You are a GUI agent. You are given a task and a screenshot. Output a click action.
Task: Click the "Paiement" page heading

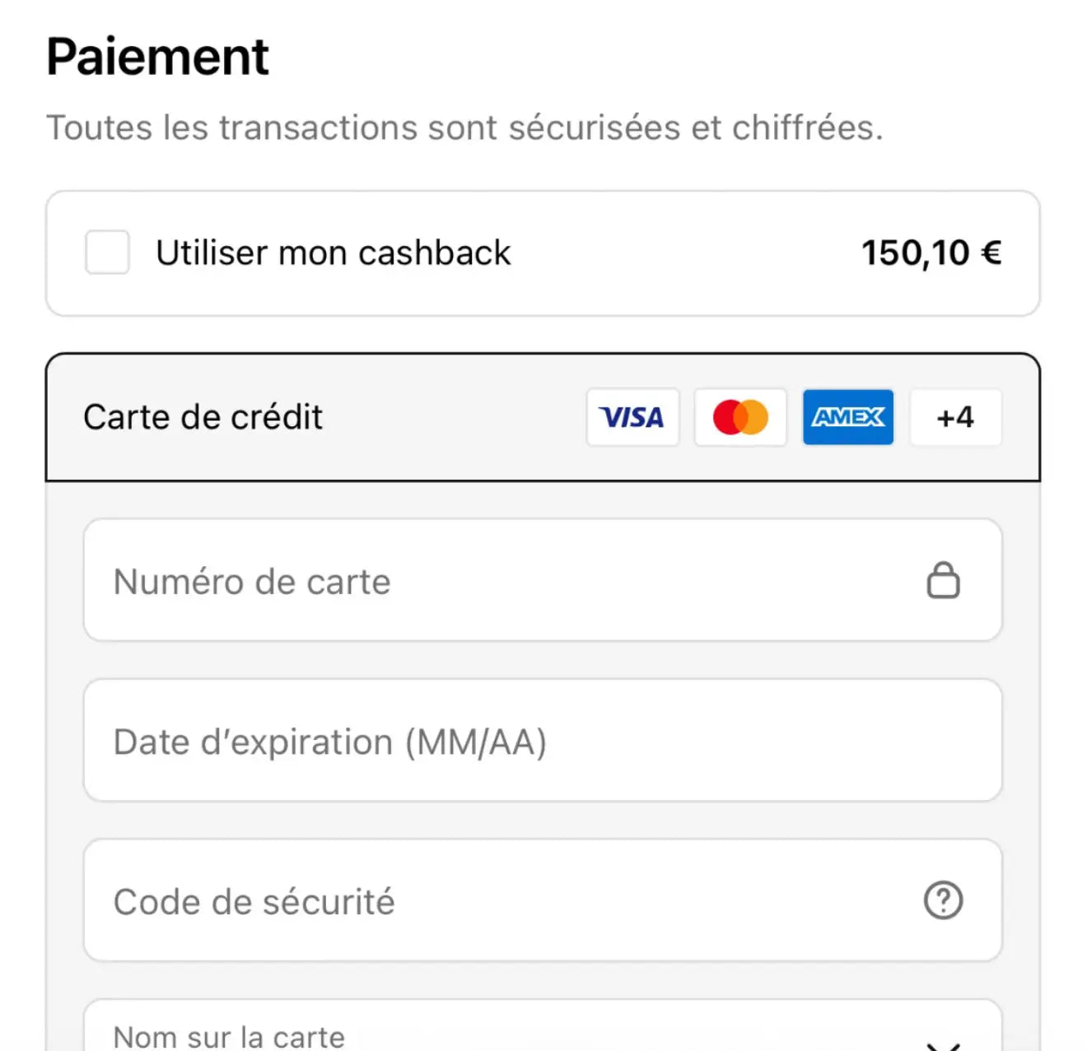click(157, 56)
